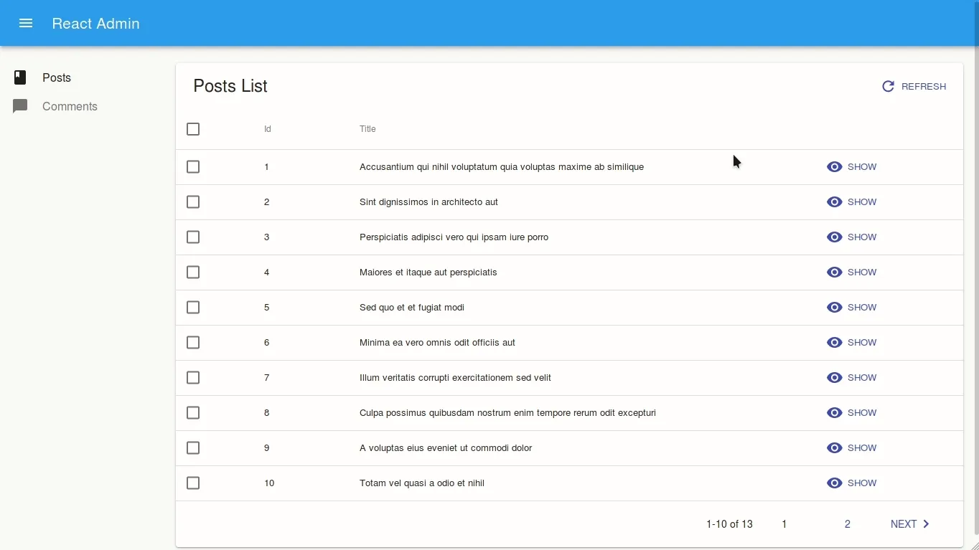Click the Posts book icon in the sidebar

20,77
